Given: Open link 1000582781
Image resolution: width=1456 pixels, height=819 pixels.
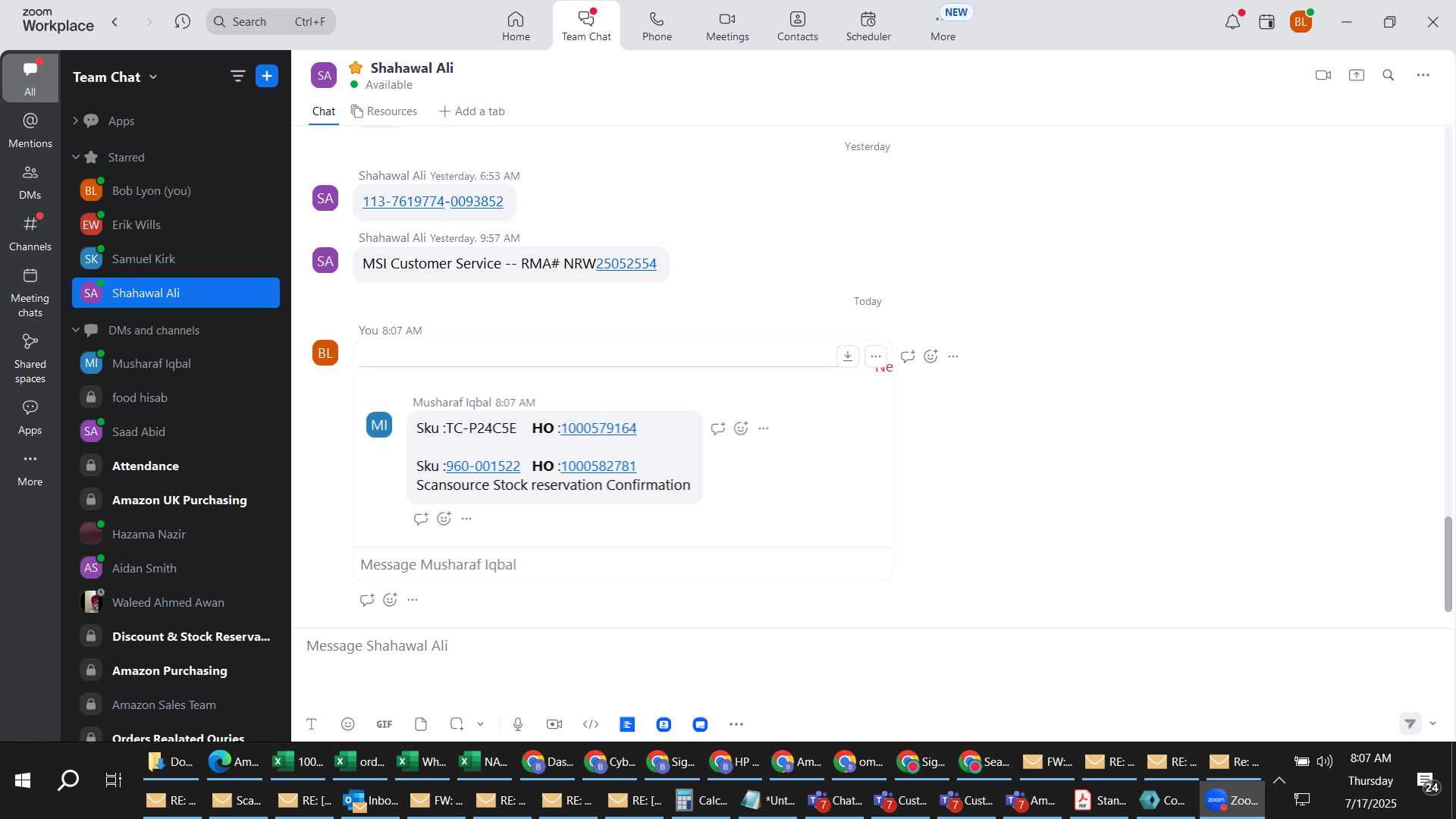Looking at the screenshot, I should pyautogui.click(x=598, y=466).
